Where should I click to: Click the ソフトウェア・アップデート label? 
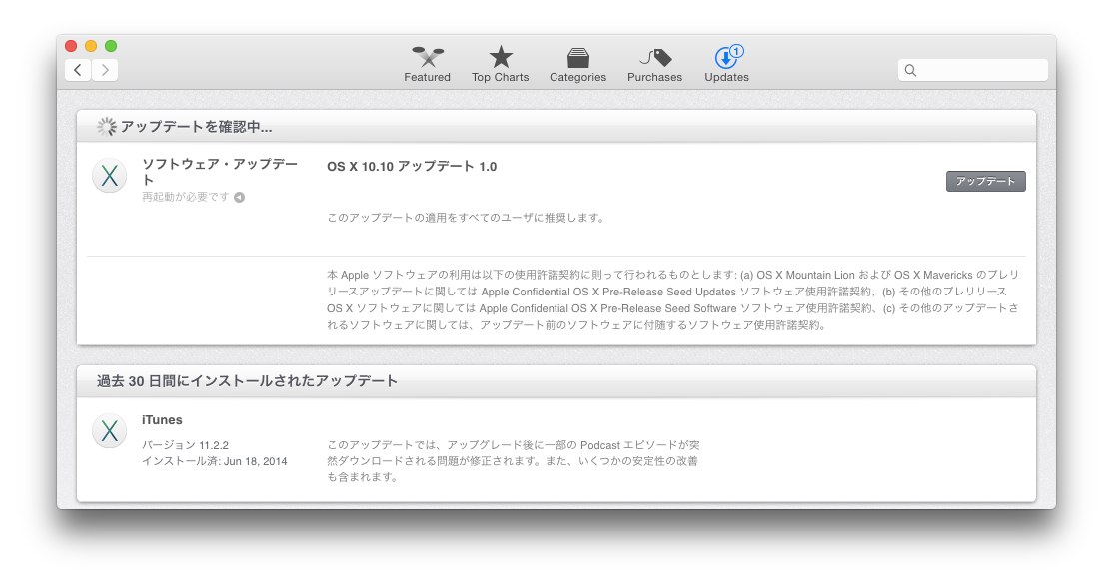click(220, 172)
